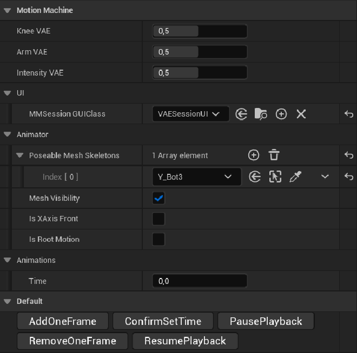Collapse UI section

tap(7, 93)
